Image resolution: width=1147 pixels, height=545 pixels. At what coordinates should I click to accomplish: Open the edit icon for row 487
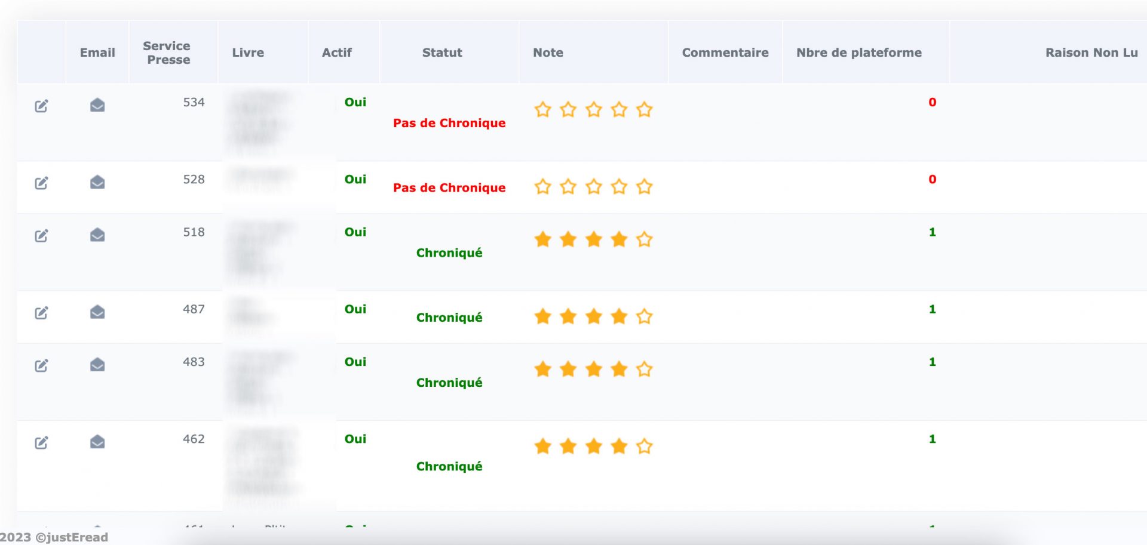(x=41, y=313)
